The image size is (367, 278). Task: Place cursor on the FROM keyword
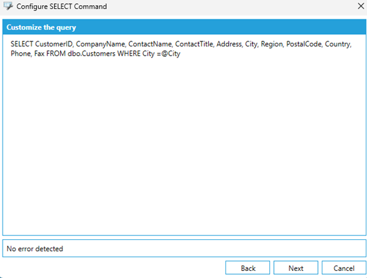[x=56, y=54]
